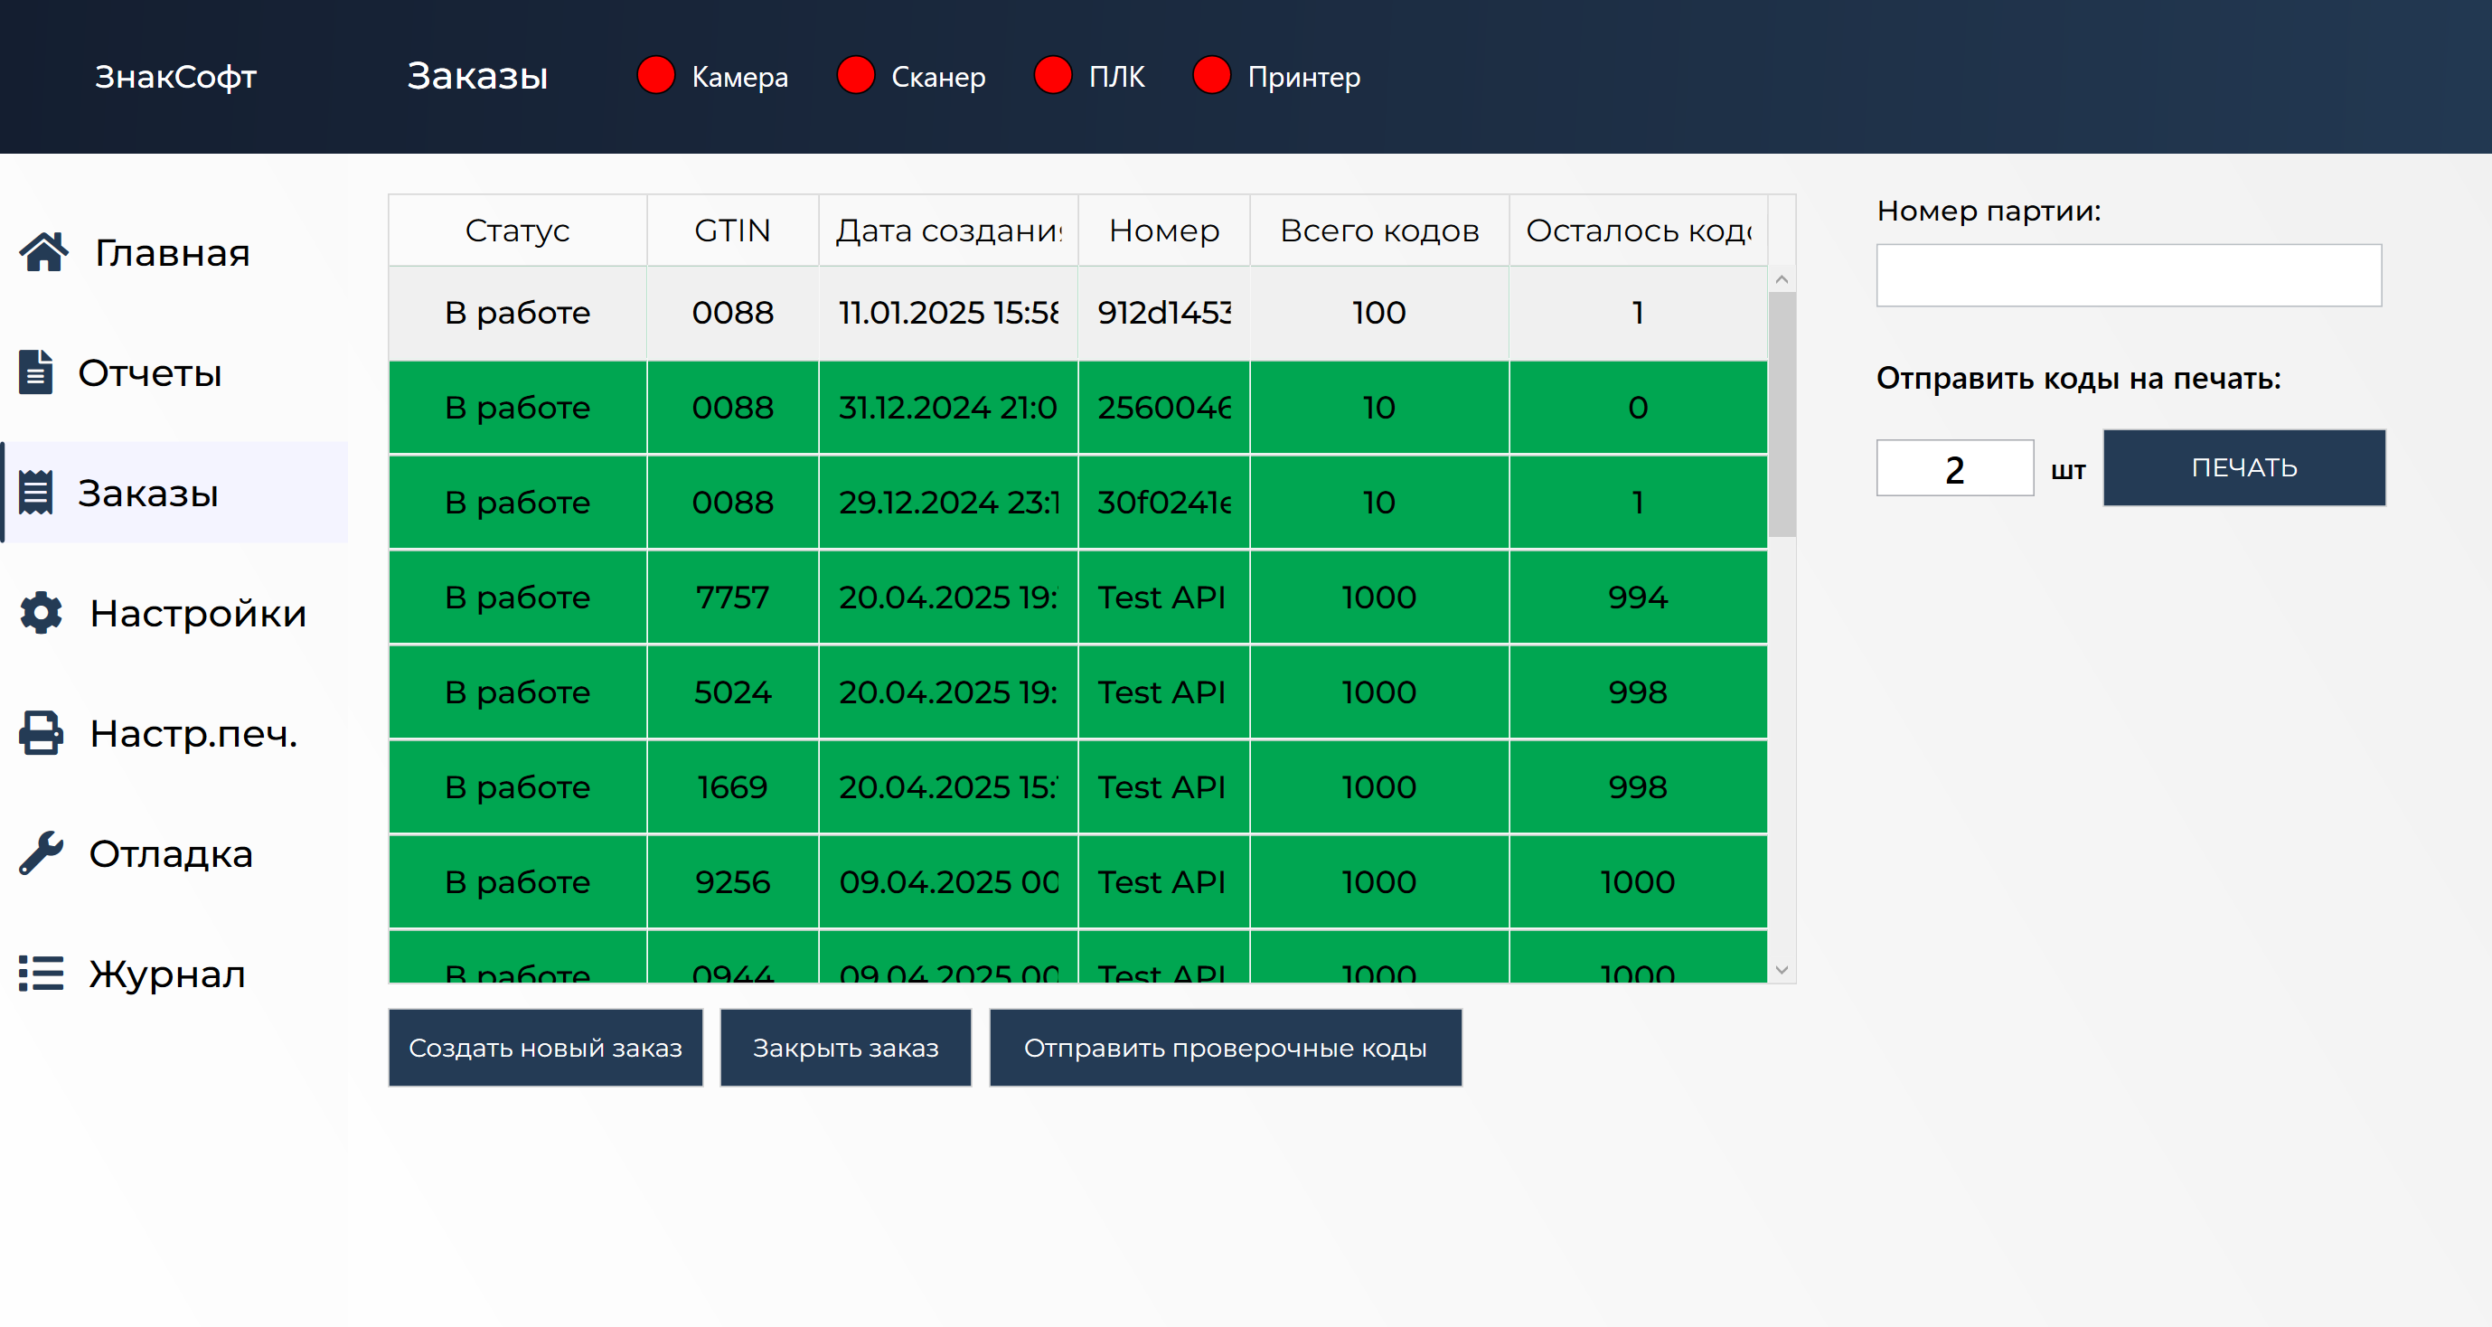Click the home icon next to Главная

[x=43, y=252]
